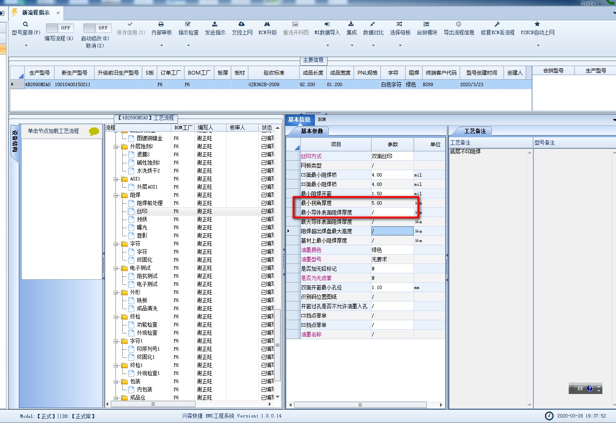Click 发送指示 upload icon
The width and height of the screenshot is (616, 423).
coord(215,24)
